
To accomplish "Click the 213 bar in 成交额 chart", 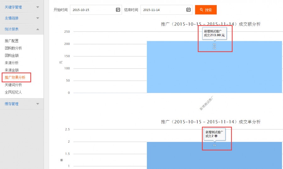I will coord(214,67).
